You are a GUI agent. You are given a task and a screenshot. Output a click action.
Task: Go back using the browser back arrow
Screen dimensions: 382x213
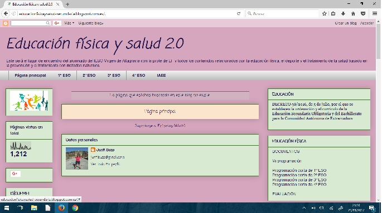(6, 13)
